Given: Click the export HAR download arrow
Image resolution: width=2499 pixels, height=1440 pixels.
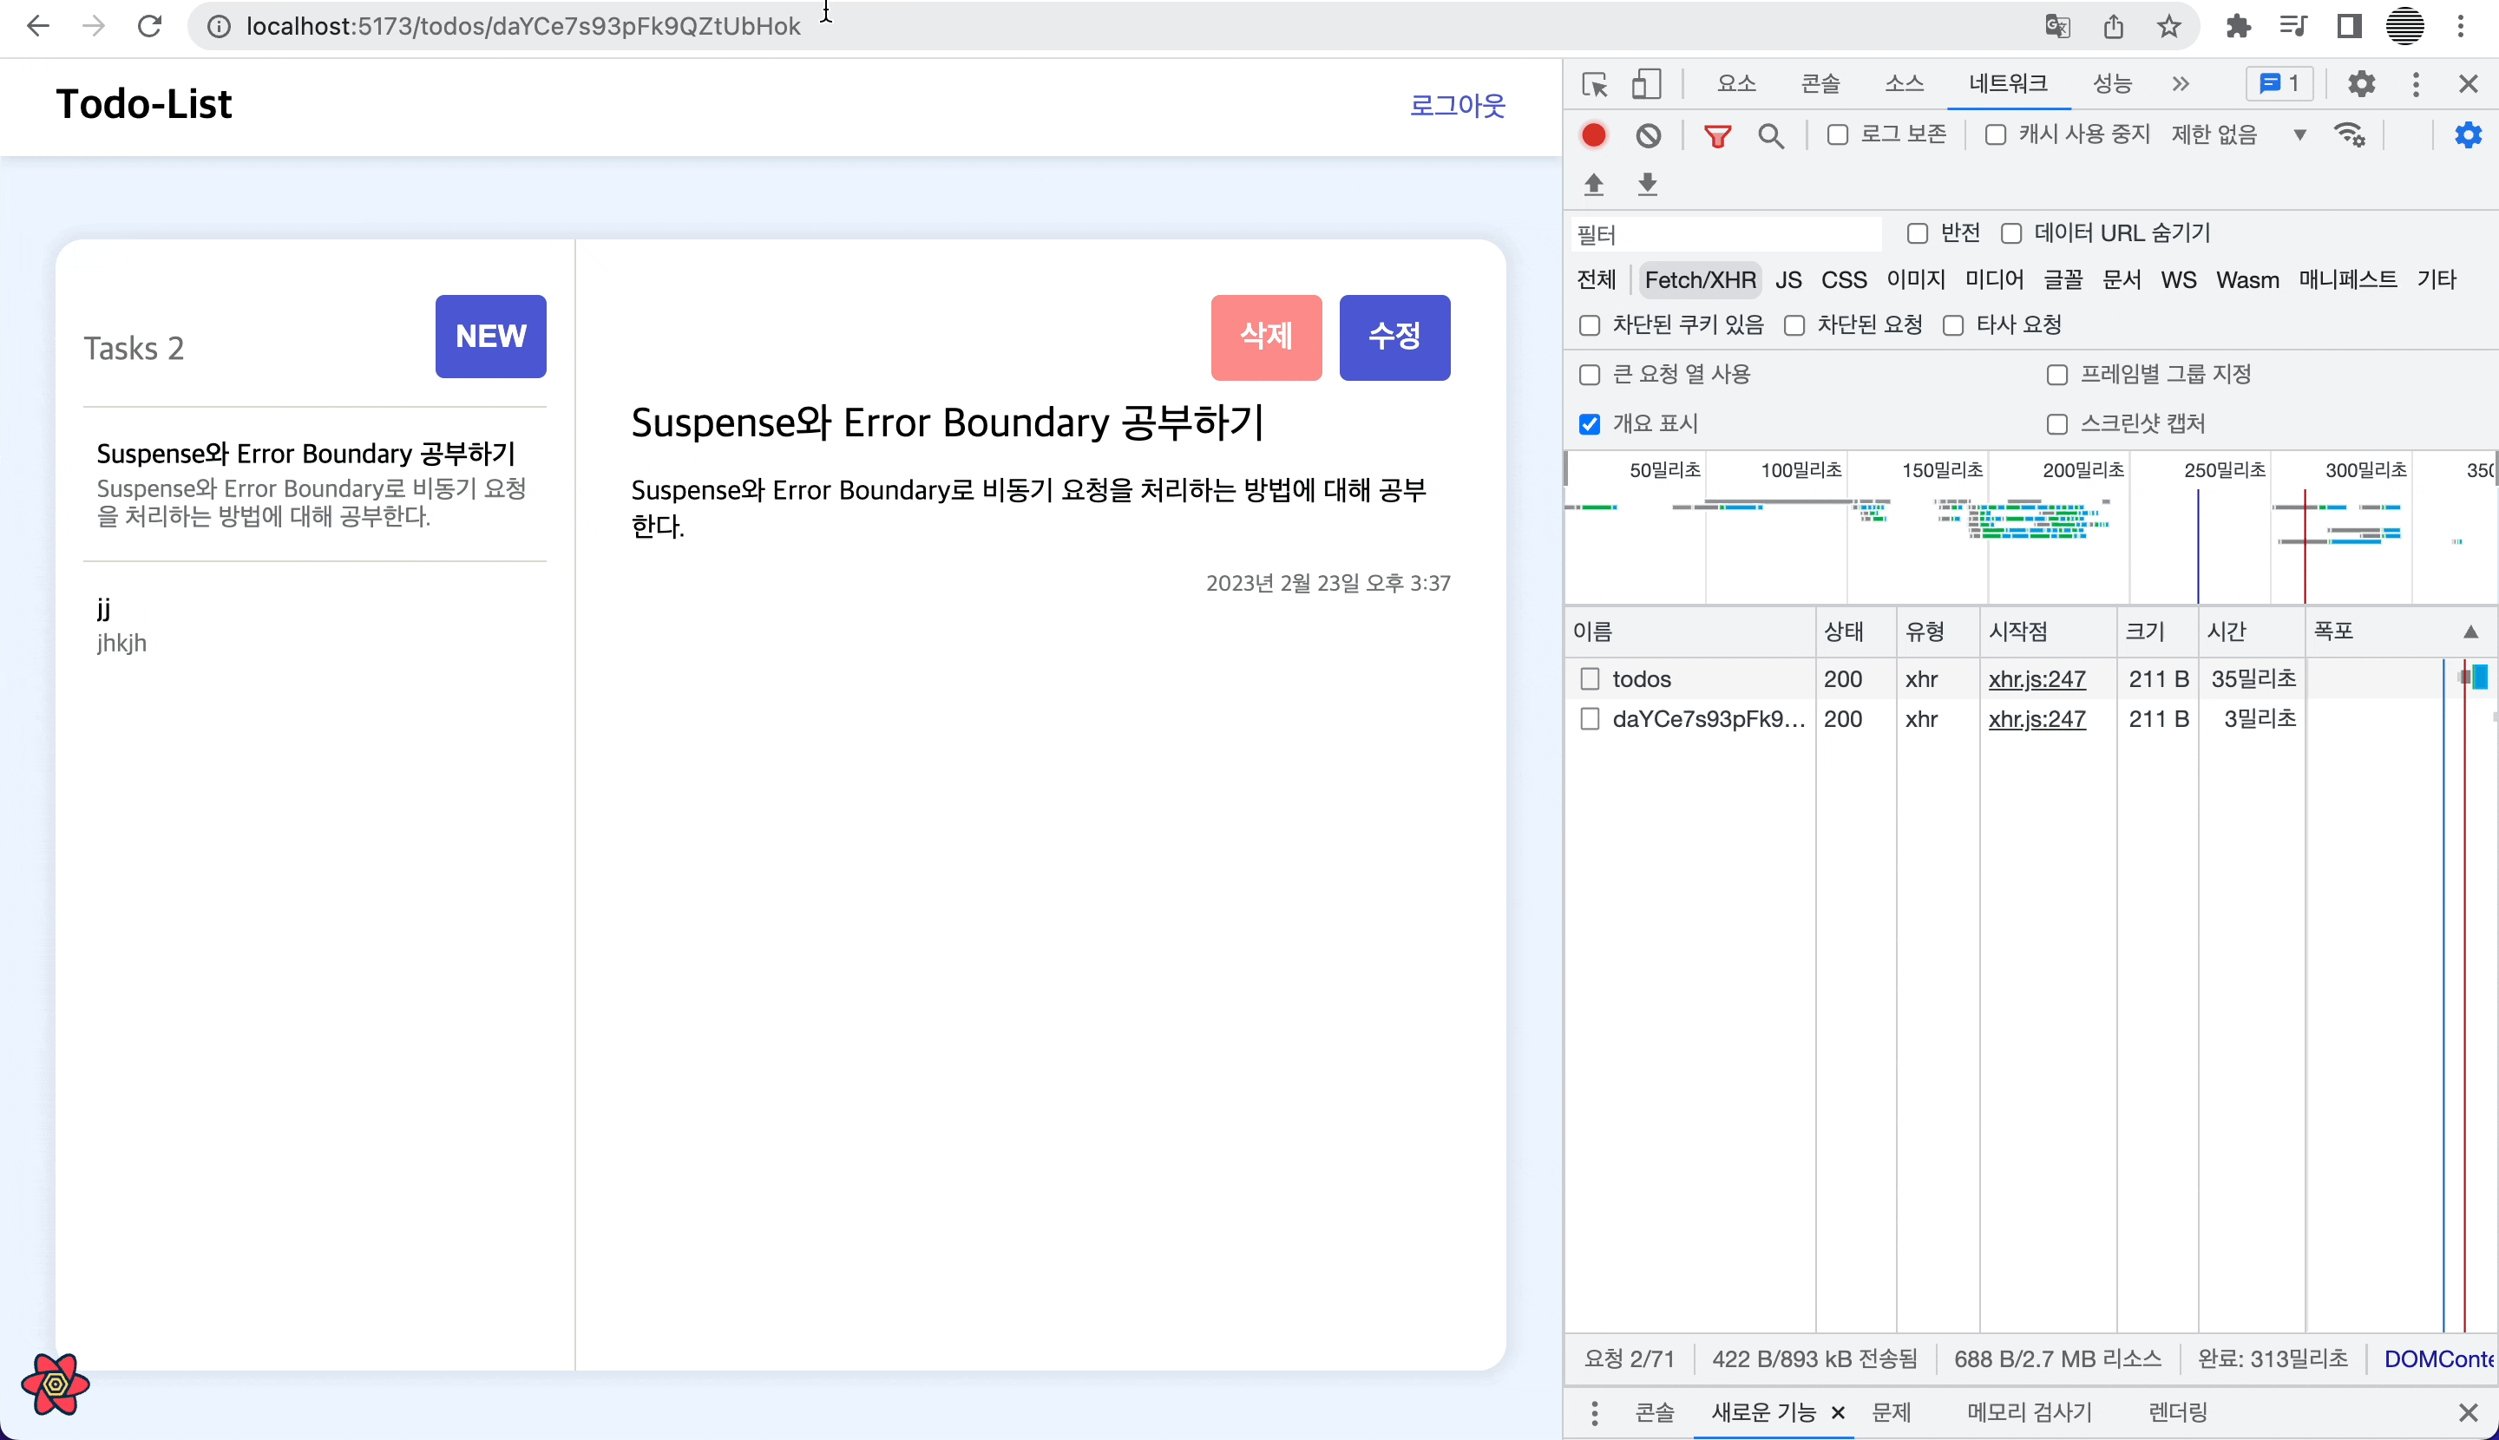Looking at the screenshot, I should point(1647,184).
